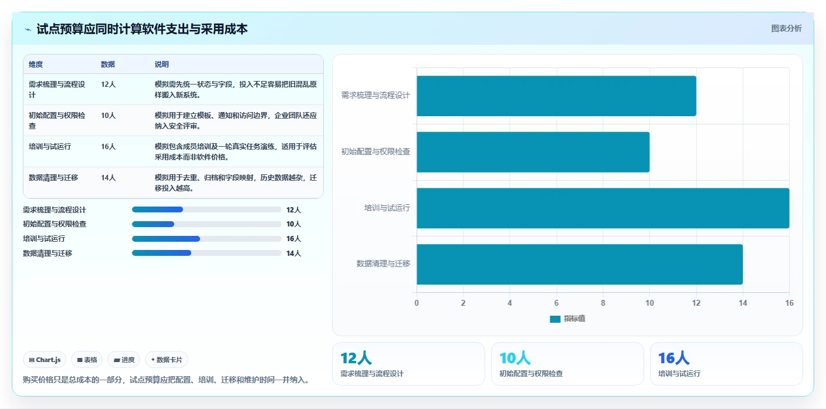This screenshot has height=409, width=826.
Task: Click the 数据卡片 tag chip
Action: (x=167, y=360)
